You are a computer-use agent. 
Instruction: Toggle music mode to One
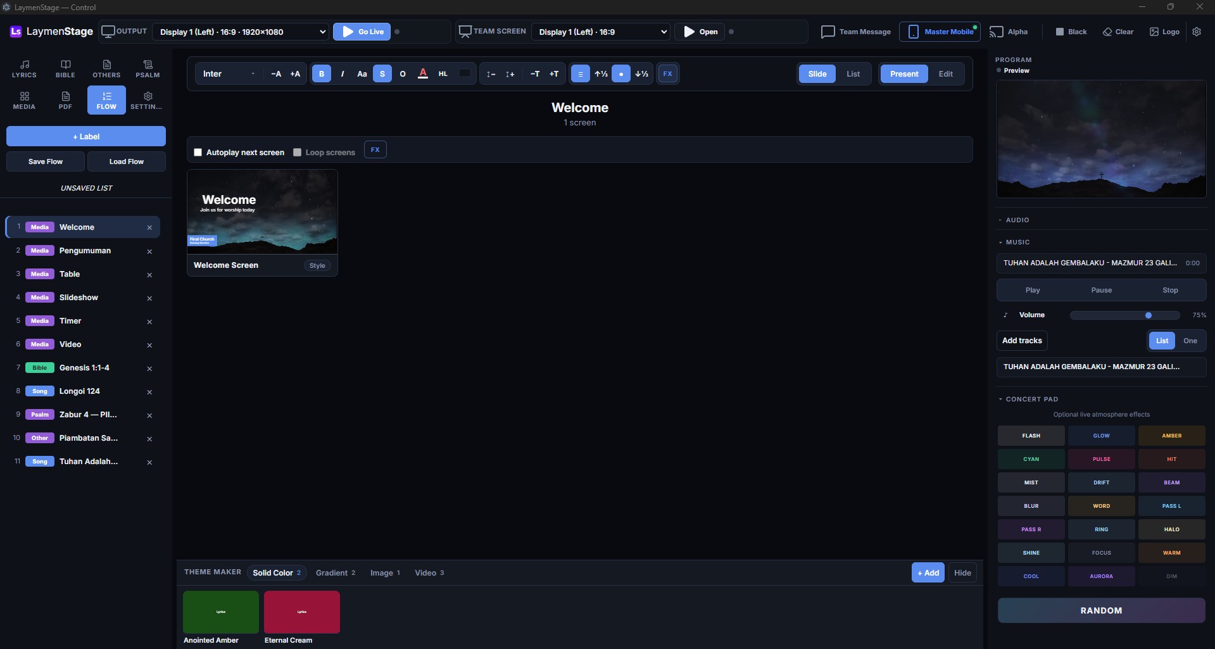(x=1190, y=341)
